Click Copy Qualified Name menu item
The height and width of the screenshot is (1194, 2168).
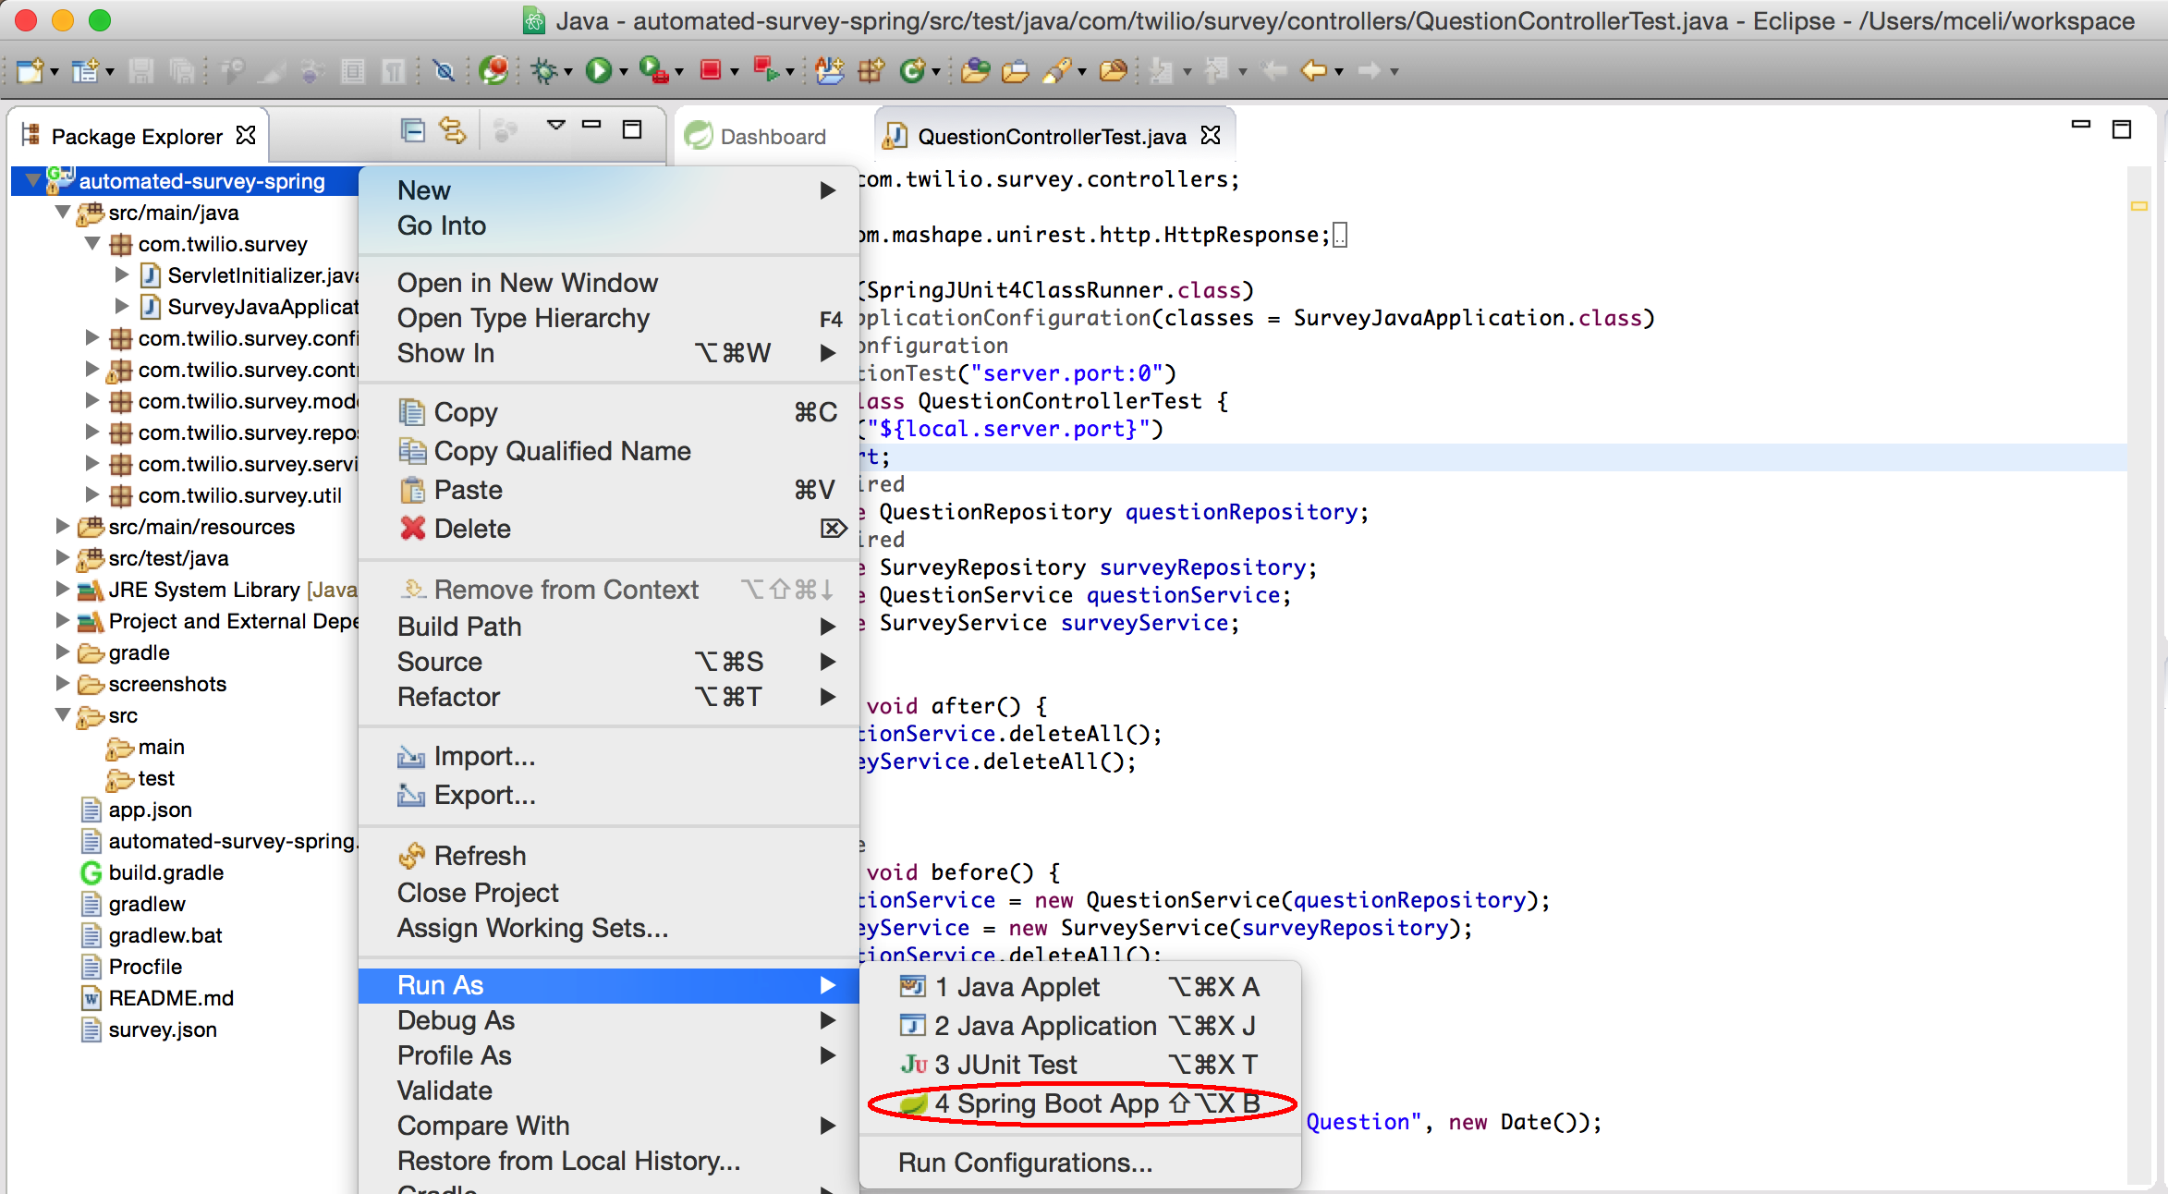(609, 451)
